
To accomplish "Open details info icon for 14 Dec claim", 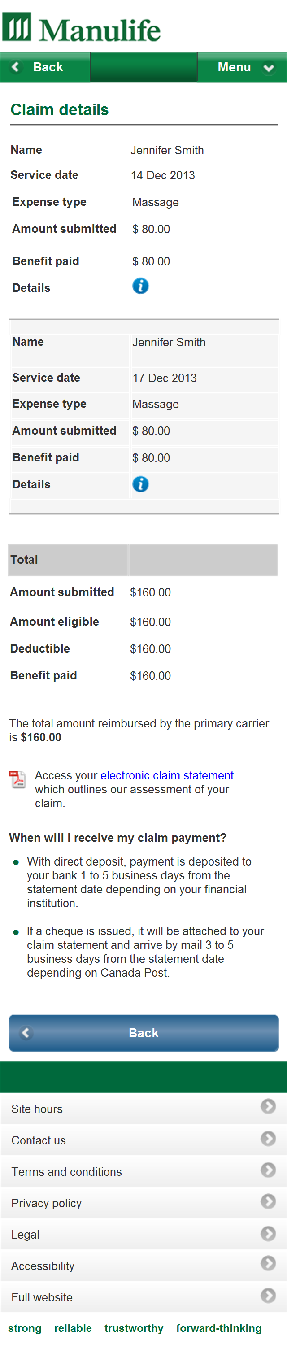I will click(140, 287).
